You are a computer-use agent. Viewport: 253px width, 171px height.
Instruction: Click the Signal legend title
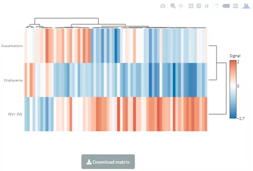tap(235, 56)
